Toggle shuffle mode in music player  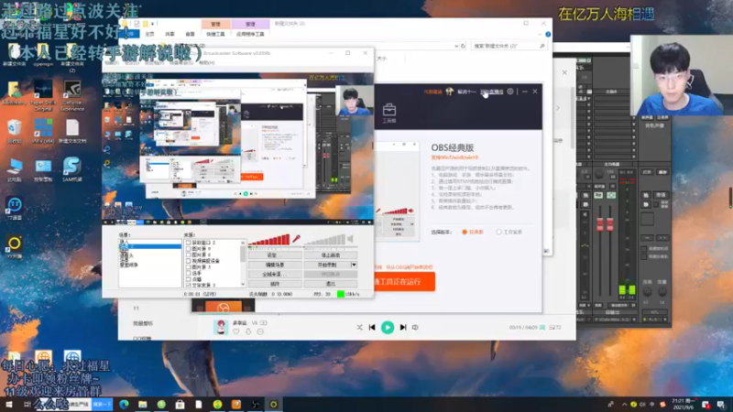click(359, 328)
